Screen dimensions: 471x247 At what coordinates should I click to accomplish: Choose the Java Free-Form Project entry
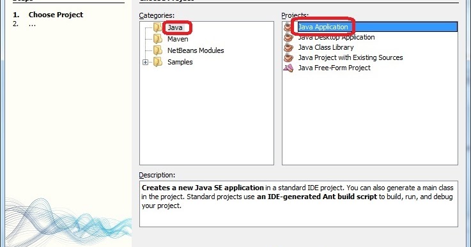[x=334, y=68]
